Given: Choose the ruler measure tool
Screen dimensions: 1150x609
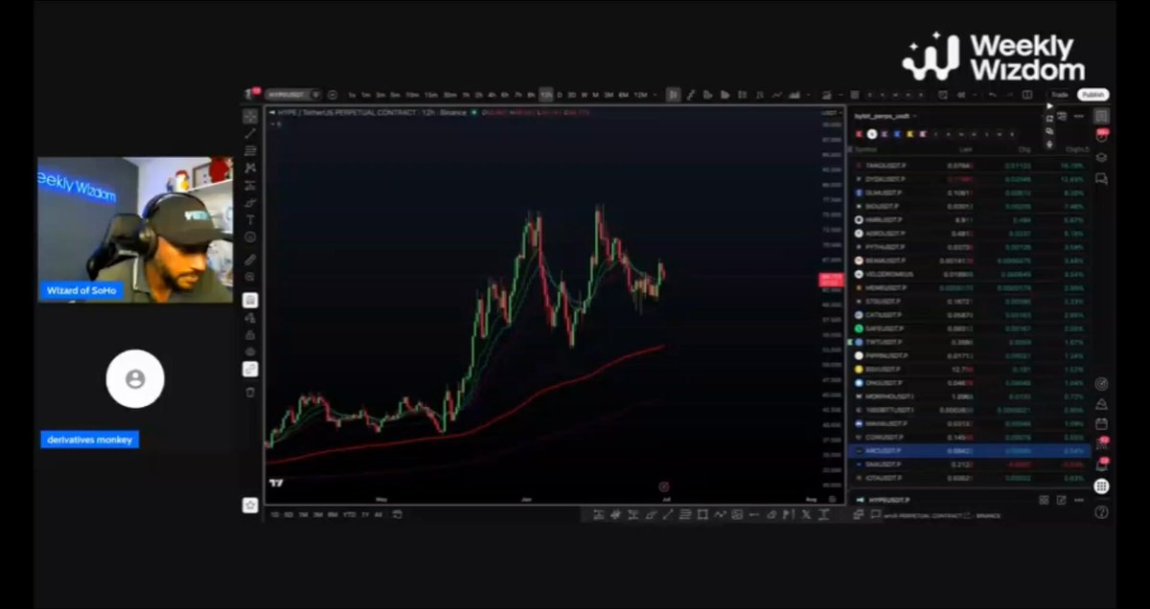Looking at the screenshot, I should coord(250,259).
